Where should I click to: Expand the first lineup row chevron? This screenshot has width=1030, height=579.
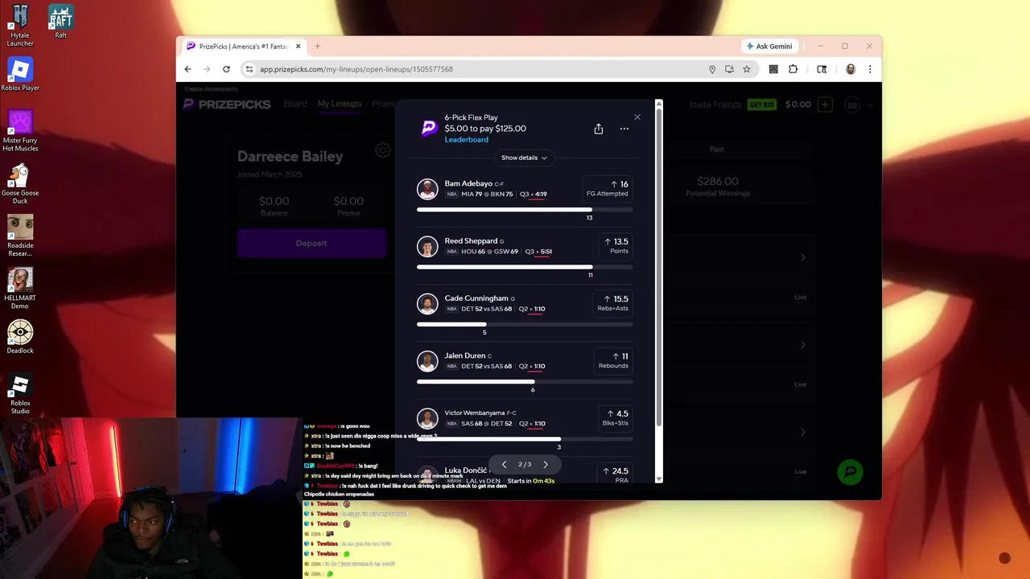pyautogui.click(x=802, y=257)
